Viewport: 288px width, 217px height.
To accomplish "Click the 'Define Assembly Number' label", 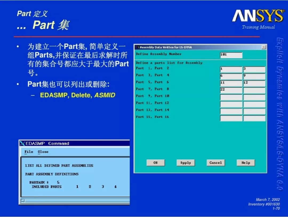I will pos(158,54).
